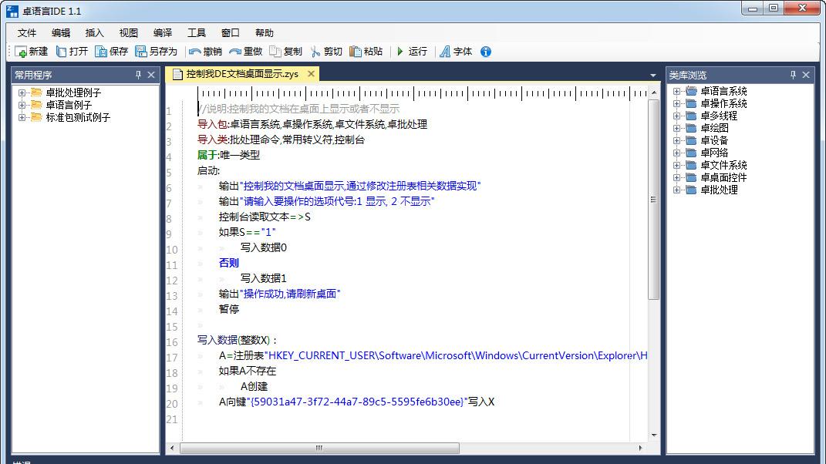Click the 新建 (New) toolbar icon
This screenshot has width=826, height=464.
coord(21,52)
